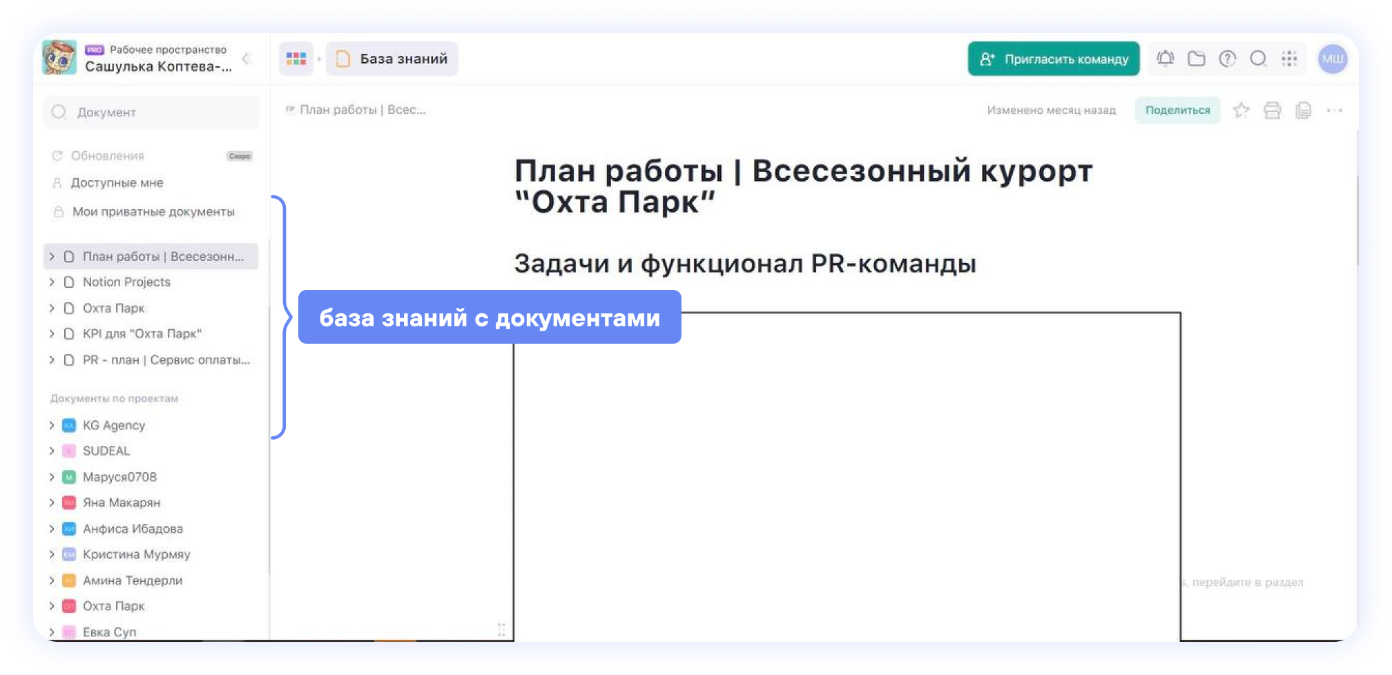The height and width of the screenshot is (675, 1392).
Task: Open 'Доступные мне' in the sidebar
Action: click(x=117, y=183)
